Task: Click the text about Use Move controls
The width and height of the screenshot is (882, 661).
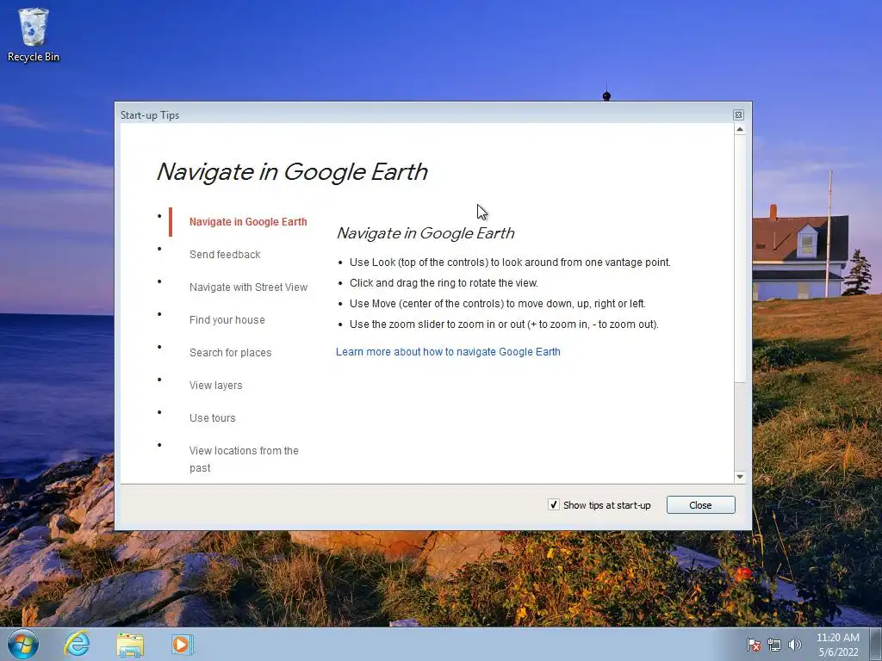Action: pos(498,304)
